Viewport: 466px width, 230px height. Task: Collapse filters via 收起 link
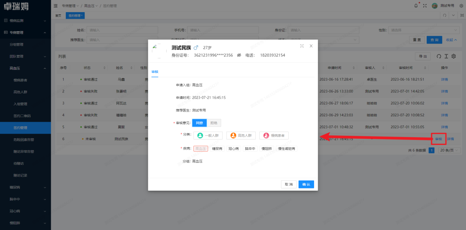click(451, 40)
